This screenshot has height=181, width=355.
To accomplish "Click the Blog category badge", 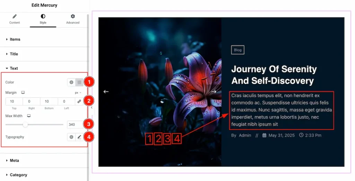I will 238,50.
